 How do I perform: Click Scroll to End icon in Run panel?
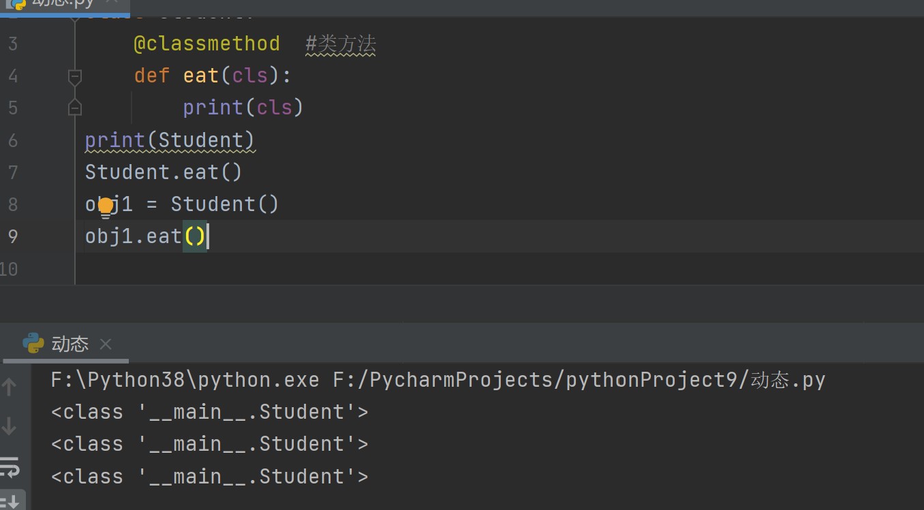(x=11, y=500)
